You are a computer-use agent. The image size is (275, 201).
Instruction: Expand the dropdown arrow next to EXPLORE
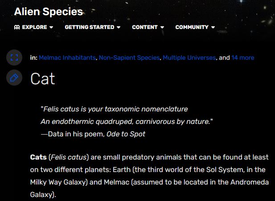[51, 28]
